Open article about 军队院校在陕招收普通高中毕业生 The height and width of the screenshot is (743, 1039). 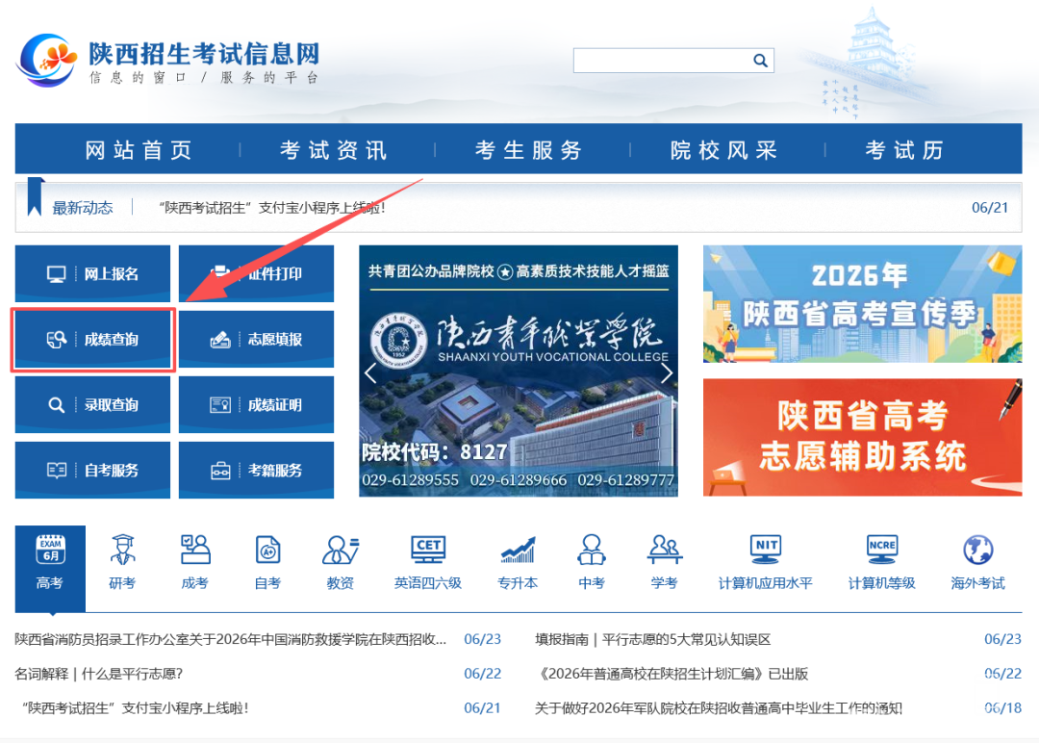[x=719, y=708]
